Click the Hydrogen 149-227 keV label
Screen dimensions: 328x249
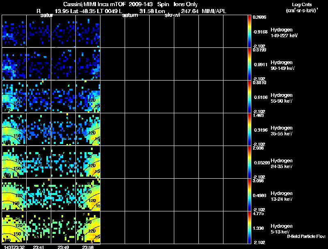[x=284, y=33]
